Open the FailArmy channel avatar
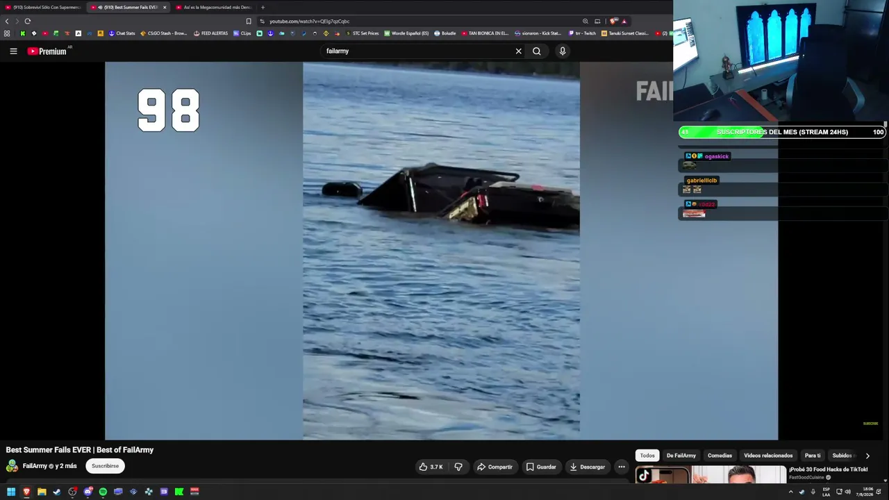Viewport: 889px width, 500px height. click(12, 466)
